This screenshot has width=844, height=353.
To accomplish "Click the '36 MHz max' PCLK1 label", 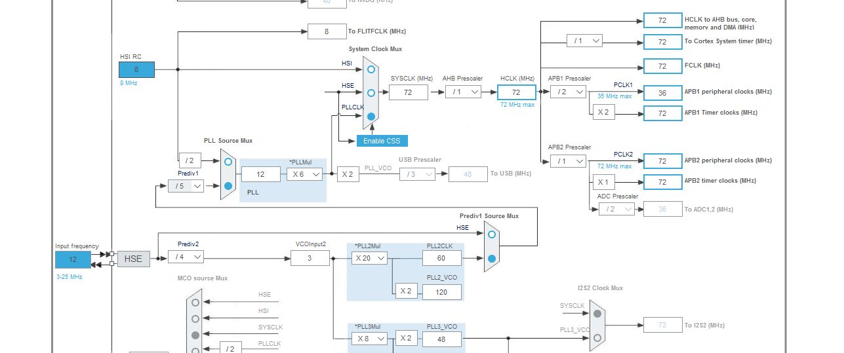I will [x=614, y=96].
